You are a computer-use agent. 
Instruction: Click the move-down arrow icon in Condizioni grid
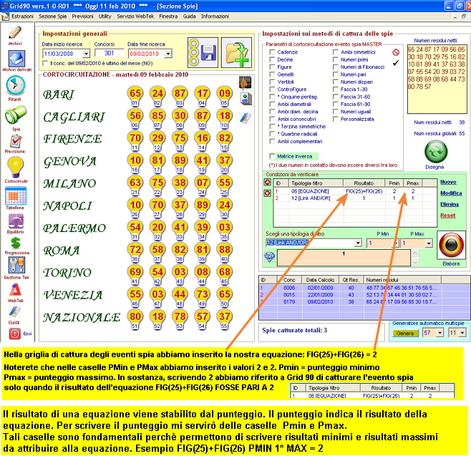[x=267, y=193]
